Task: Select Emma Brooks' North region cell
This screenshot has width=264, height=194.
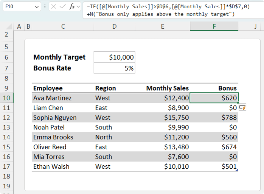Action: pos(115,137)
